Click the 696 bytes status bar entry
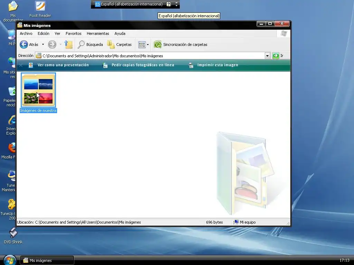 click(214, 222)
